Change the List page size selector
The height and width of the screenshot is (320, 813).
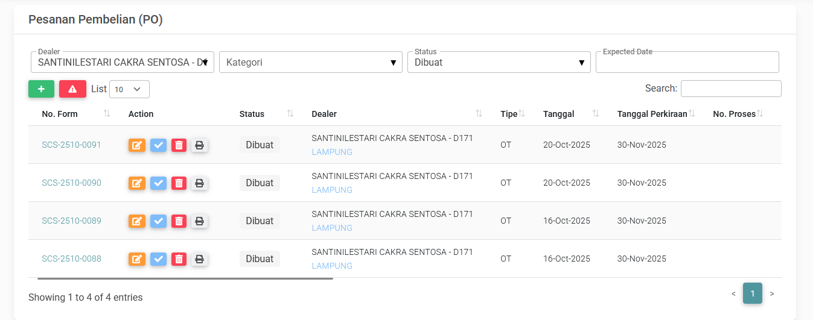pyautogui.click(x=129, y=89)
